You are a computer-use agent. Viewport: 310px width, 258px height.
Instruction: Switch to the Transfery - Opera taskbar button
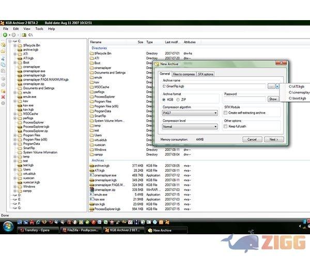38,230
